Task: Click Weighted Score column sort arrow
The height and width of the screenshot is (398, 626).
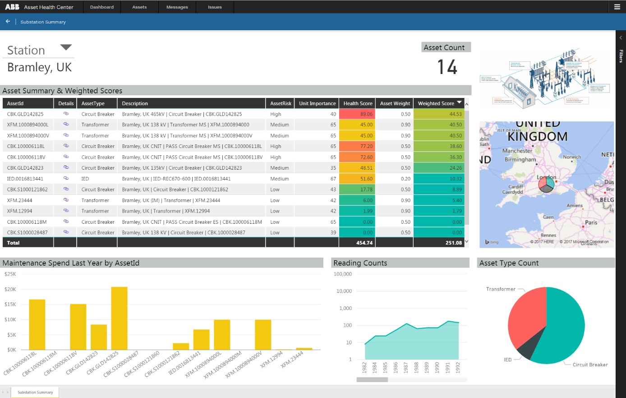Action: [x=460, y=103]
